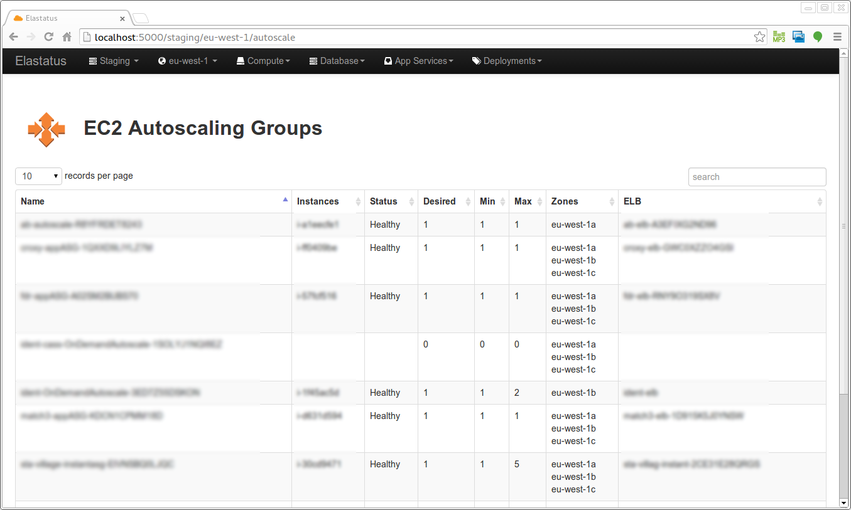Click the table search field
The height and width of the screenshot is (510, 851).
(x=757, y=177)
